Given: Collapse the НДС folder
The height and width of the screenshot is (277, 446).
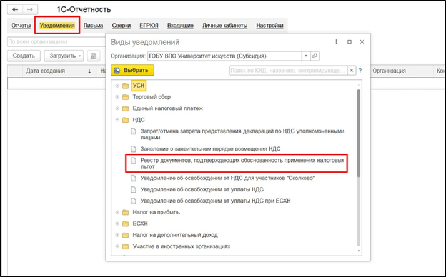Looking at the screenshot, I should (x=117, y=120).
